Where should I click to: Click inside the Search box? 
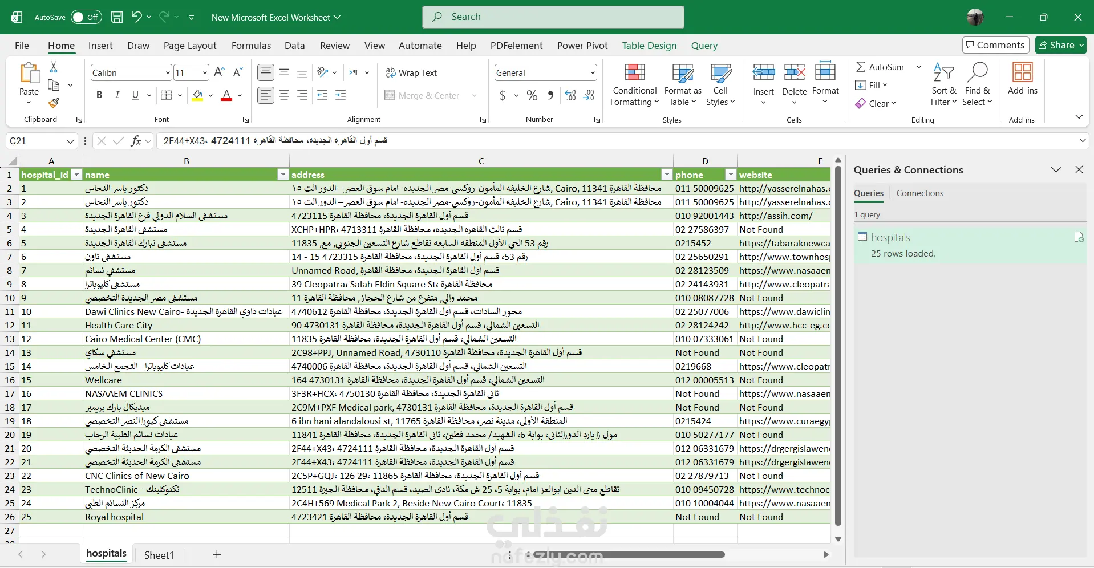point(553,17)
